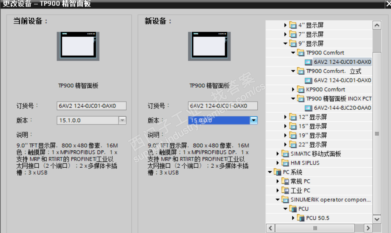Expand the SIMATIC 移动式面板 node
Viewport: 391px width, 233px height.
pos(277,154)
